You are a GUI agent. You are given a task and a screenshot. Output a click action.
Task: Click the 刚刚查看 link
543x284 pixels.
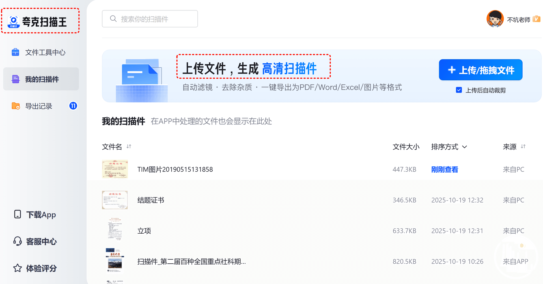point(445,169)
